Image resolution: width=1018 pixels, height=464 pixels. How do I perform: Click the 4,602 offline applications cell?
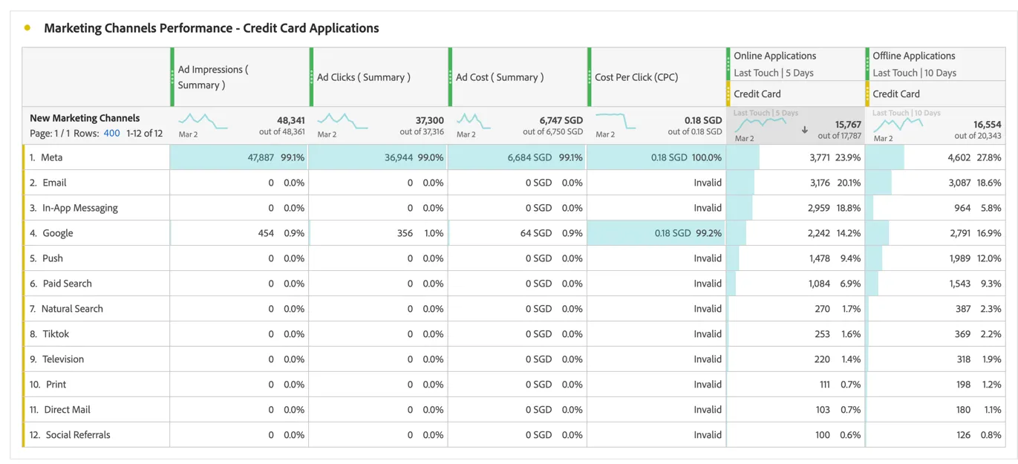tap(935, 157)
